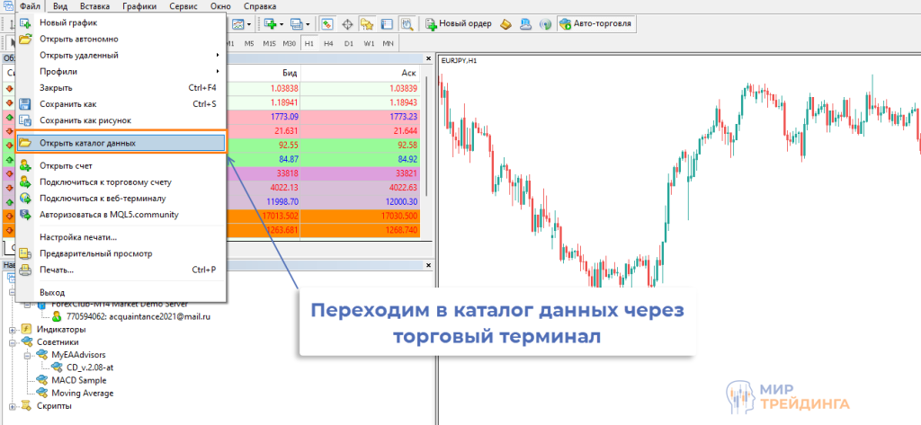The height and width of the screenshot is (425, 921).
Task: Click the CD_v.2.08-at advisor icon
Action: pyautogui.click(x=57, y=367)
